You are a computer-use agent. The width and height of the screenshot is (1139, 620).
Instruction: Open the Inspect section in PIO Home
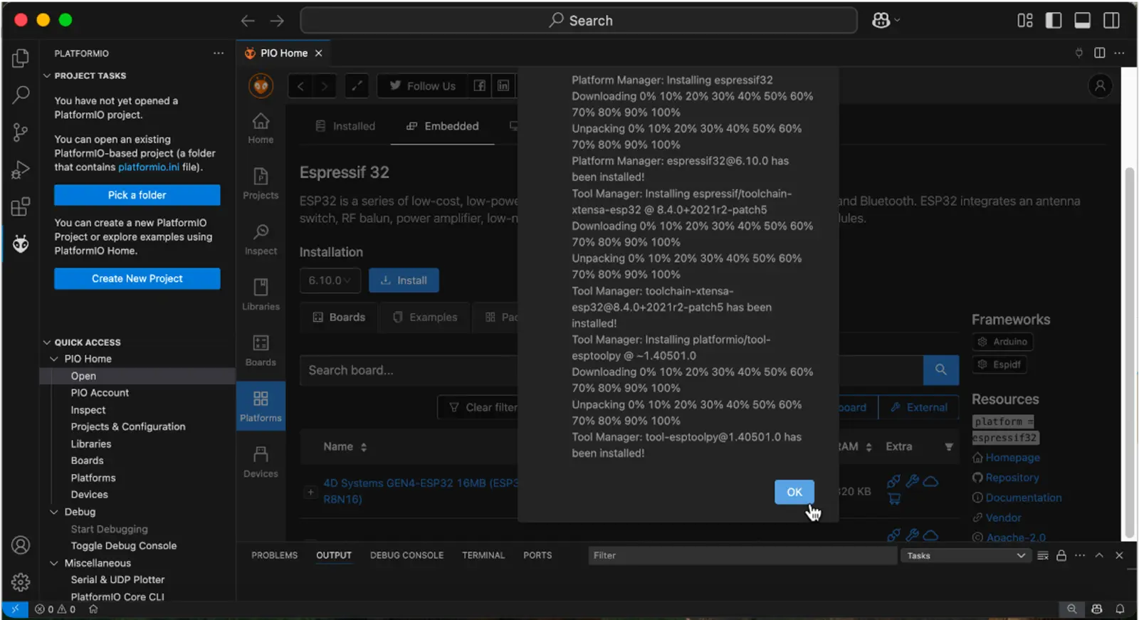tap(261, 239)
